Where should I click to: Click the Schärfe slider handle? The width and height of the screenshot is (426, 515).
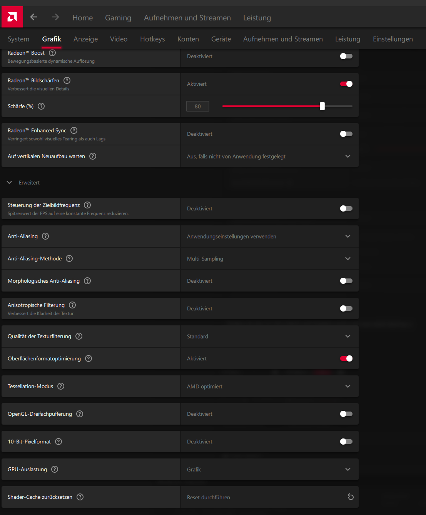[322, 106]
